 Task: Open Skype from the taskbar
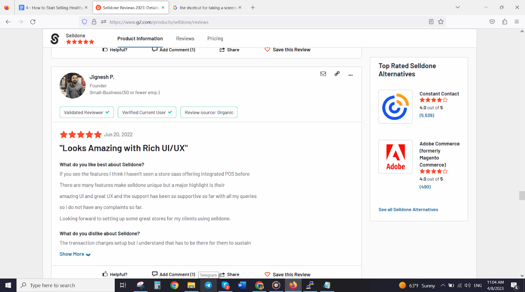[x=225, y=285]
